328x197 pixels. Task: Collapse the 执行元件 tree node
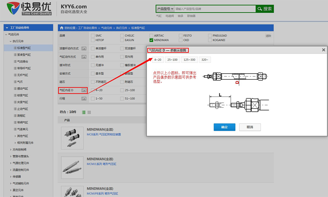click(x=10, y=41)
